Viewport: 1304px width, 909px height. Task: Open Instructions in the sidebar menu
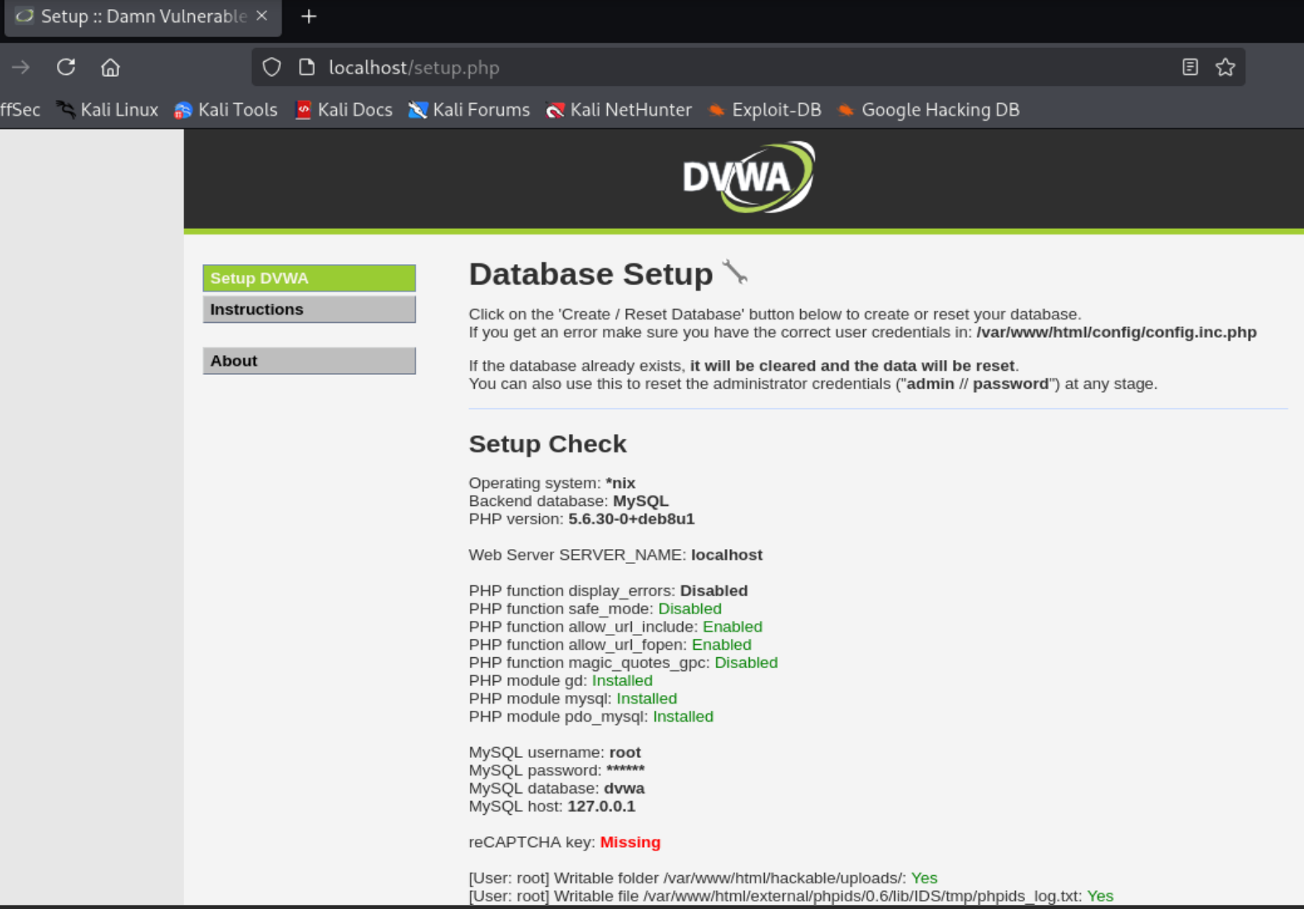pos(309,310)
